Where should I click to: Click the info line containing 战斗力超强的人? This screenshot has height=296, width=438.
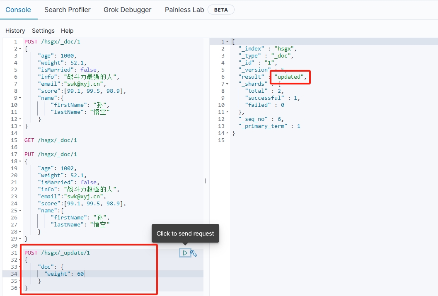click(78, 190)
